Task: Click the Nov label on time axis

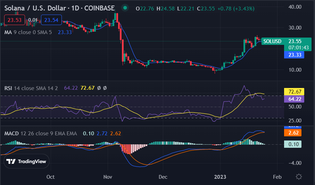Action: 108,177
